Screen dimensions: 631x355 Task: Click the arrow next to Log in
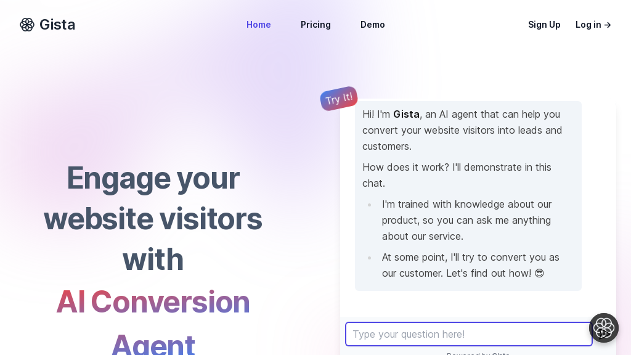click(x=608, y=25)
